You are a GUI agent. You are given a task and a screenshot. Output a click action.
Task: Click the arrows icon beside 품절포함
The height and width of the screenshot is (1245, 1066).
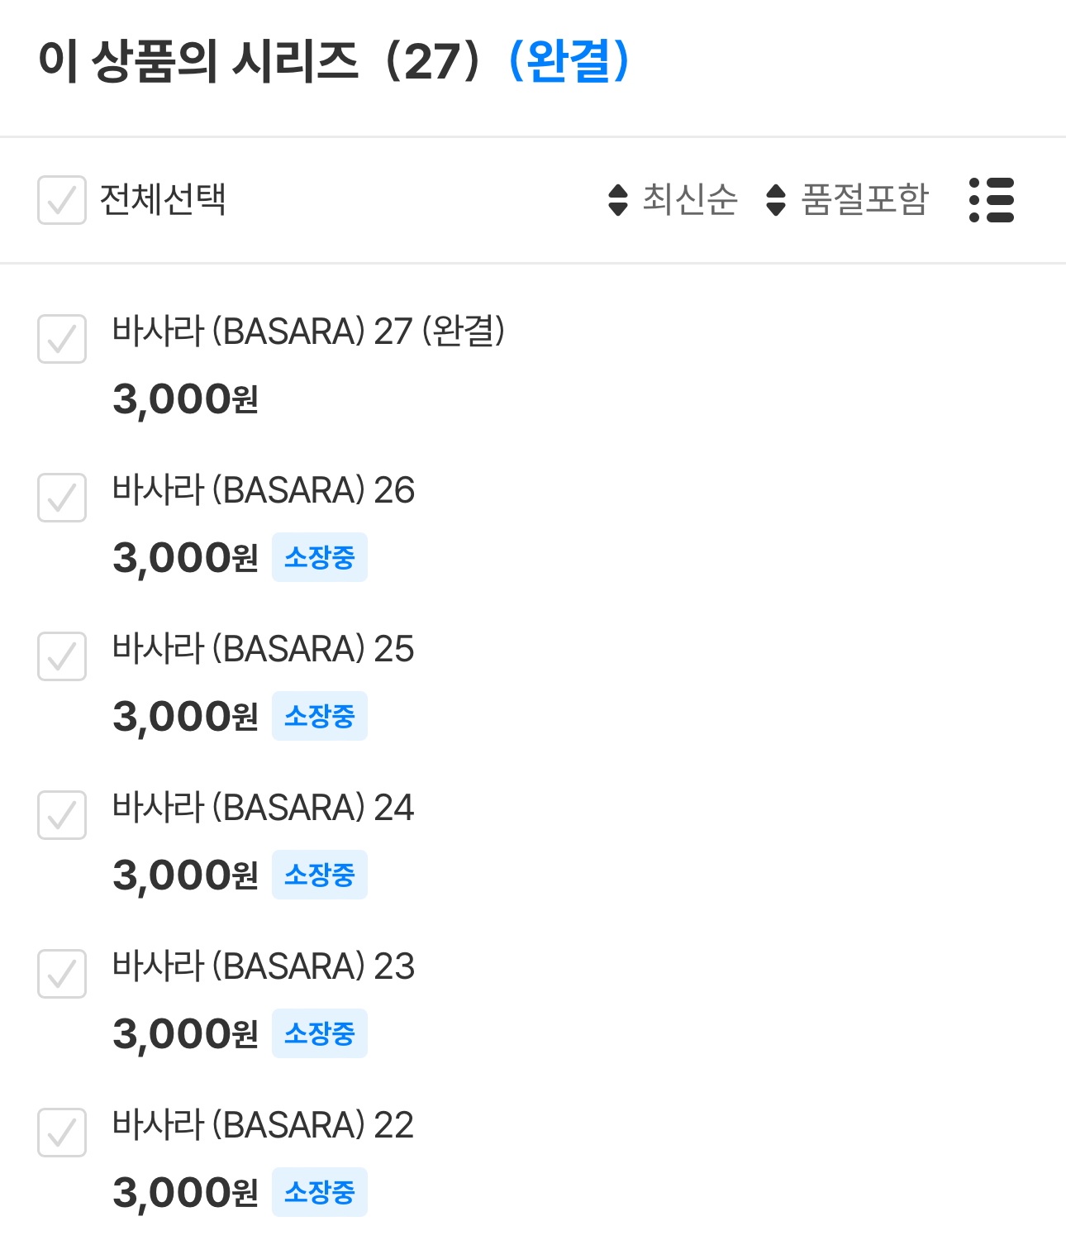(776, 200)
